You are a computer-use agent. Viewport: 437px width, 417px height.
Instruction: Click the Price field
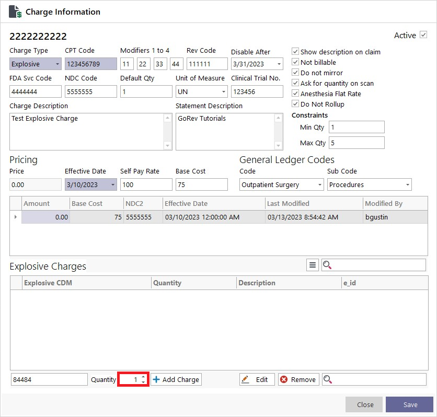[x=36, y=184]
